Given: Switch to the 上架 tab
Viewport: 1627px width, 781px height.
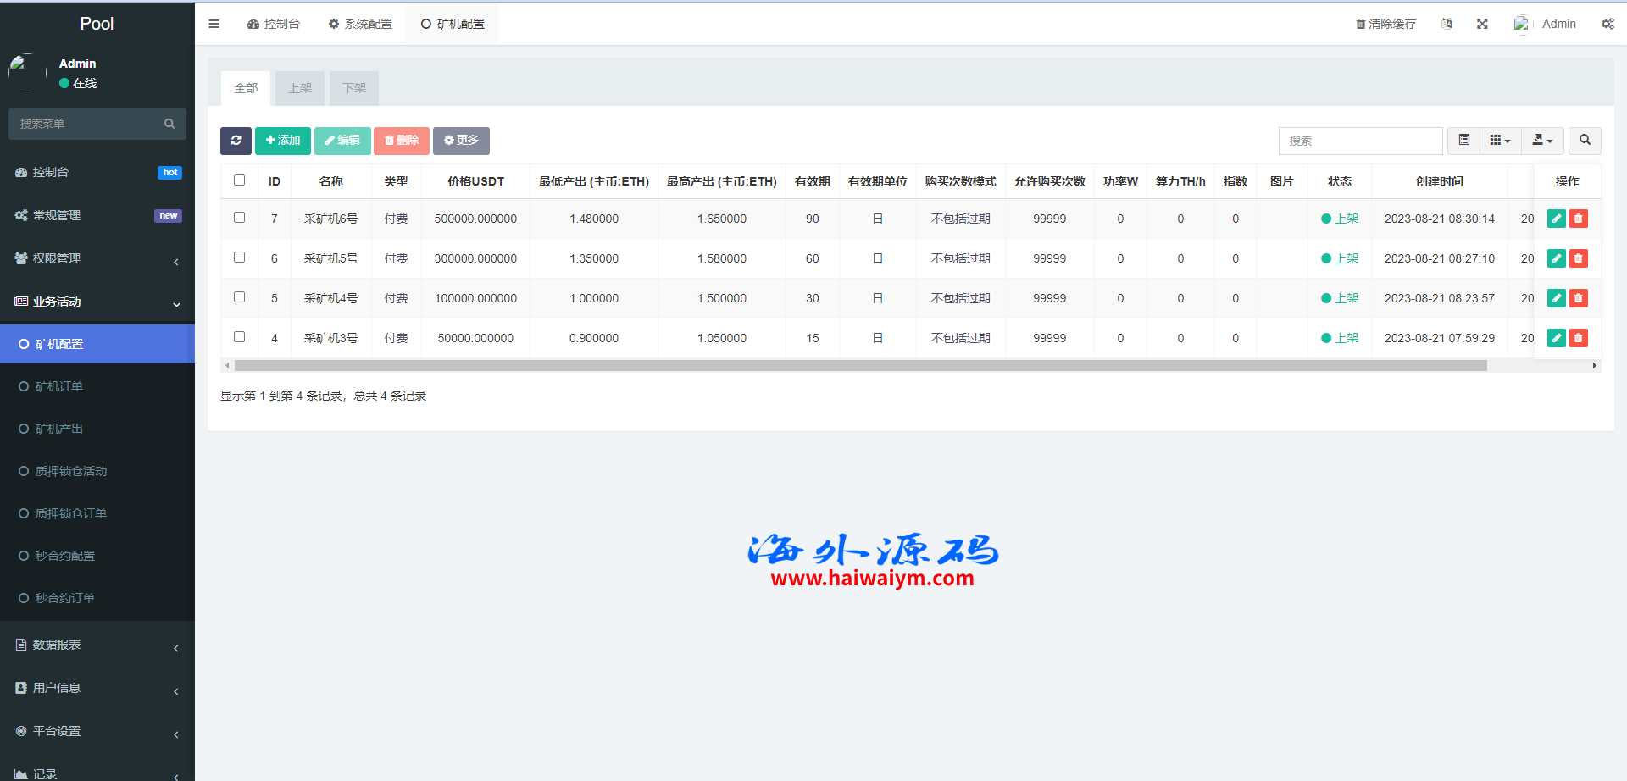Looking at the screenshot, I should [x=300, y=88].
